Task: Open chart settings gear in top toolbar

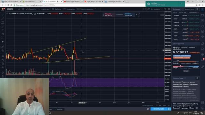Action: coord(165,9)
